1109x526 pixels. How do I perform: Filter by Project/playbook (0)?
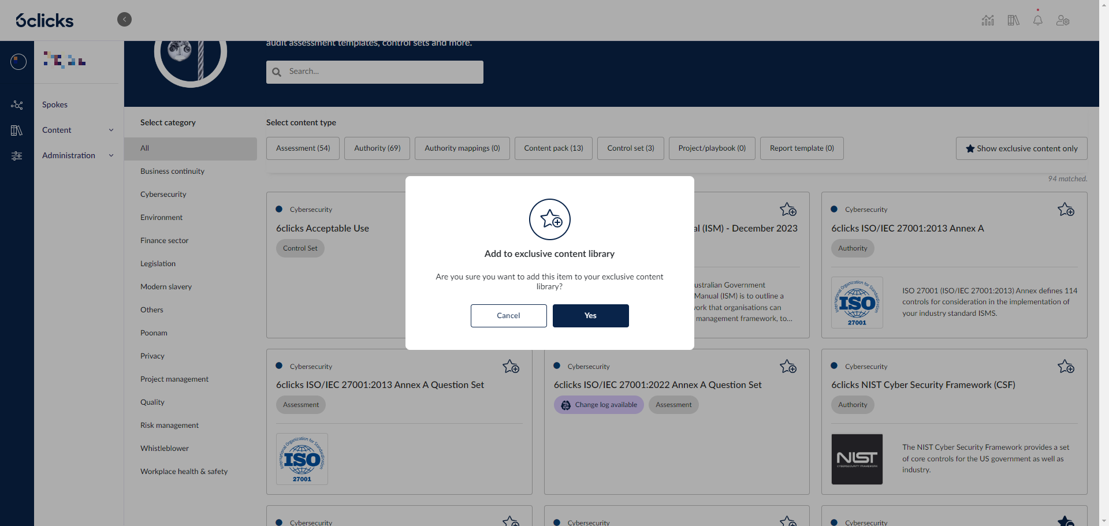coord(712,148)
